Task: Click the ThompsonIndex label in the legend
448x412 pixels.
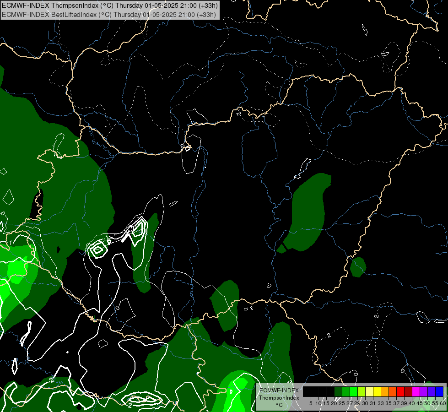Action: coord(279,398)
